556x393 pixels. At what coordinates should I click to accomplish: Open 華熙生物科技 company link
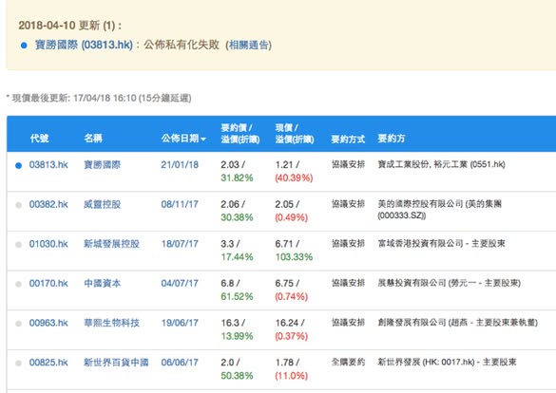pyautogui.click(x=111, y=323)
